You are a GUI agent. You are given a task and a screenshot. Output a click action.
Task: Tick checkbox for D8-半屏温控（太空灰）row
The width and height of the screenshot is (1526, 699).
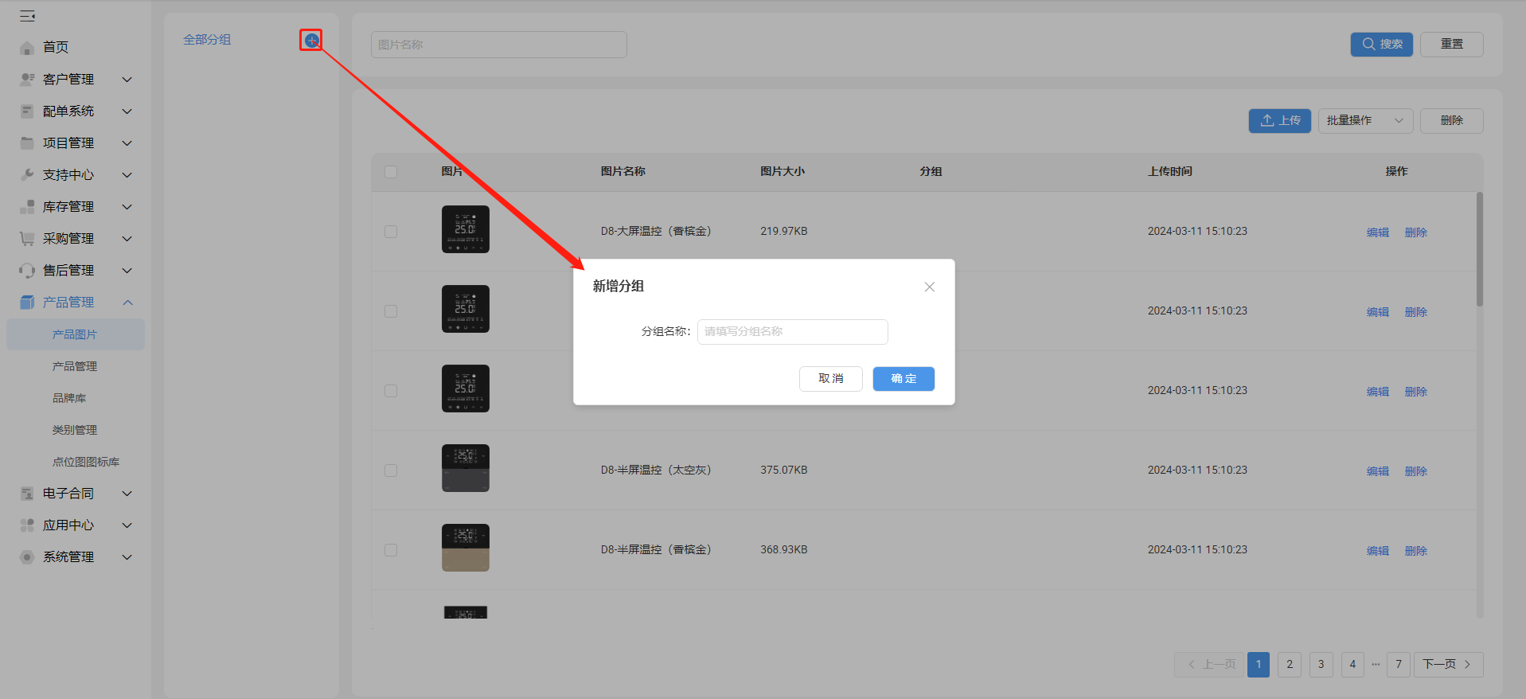[391, 471]
